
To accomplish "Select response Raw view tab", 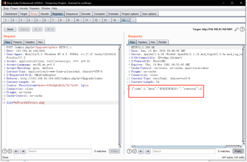I will tap(132, 42).
